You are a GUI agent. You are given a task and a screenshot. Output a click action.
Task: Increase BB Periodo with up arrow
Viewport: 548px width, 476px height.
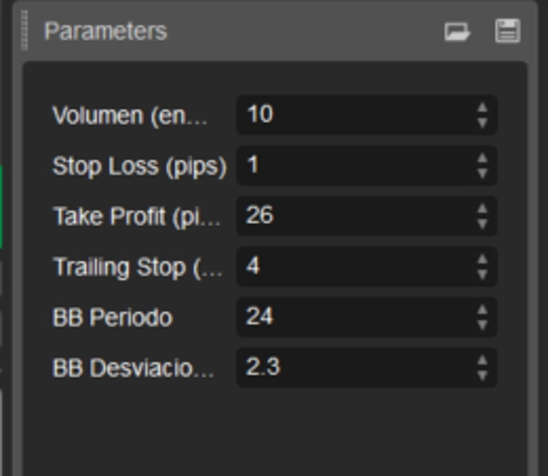482,311
